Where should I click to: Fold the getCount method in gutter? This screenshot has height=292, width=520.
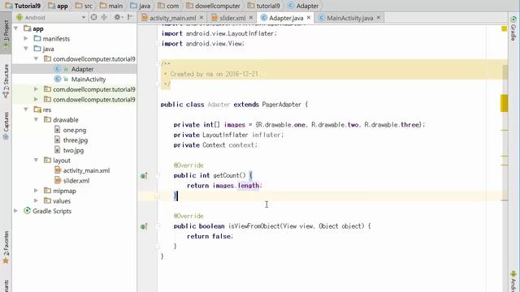pyautogui.click(x=158, y=176)
